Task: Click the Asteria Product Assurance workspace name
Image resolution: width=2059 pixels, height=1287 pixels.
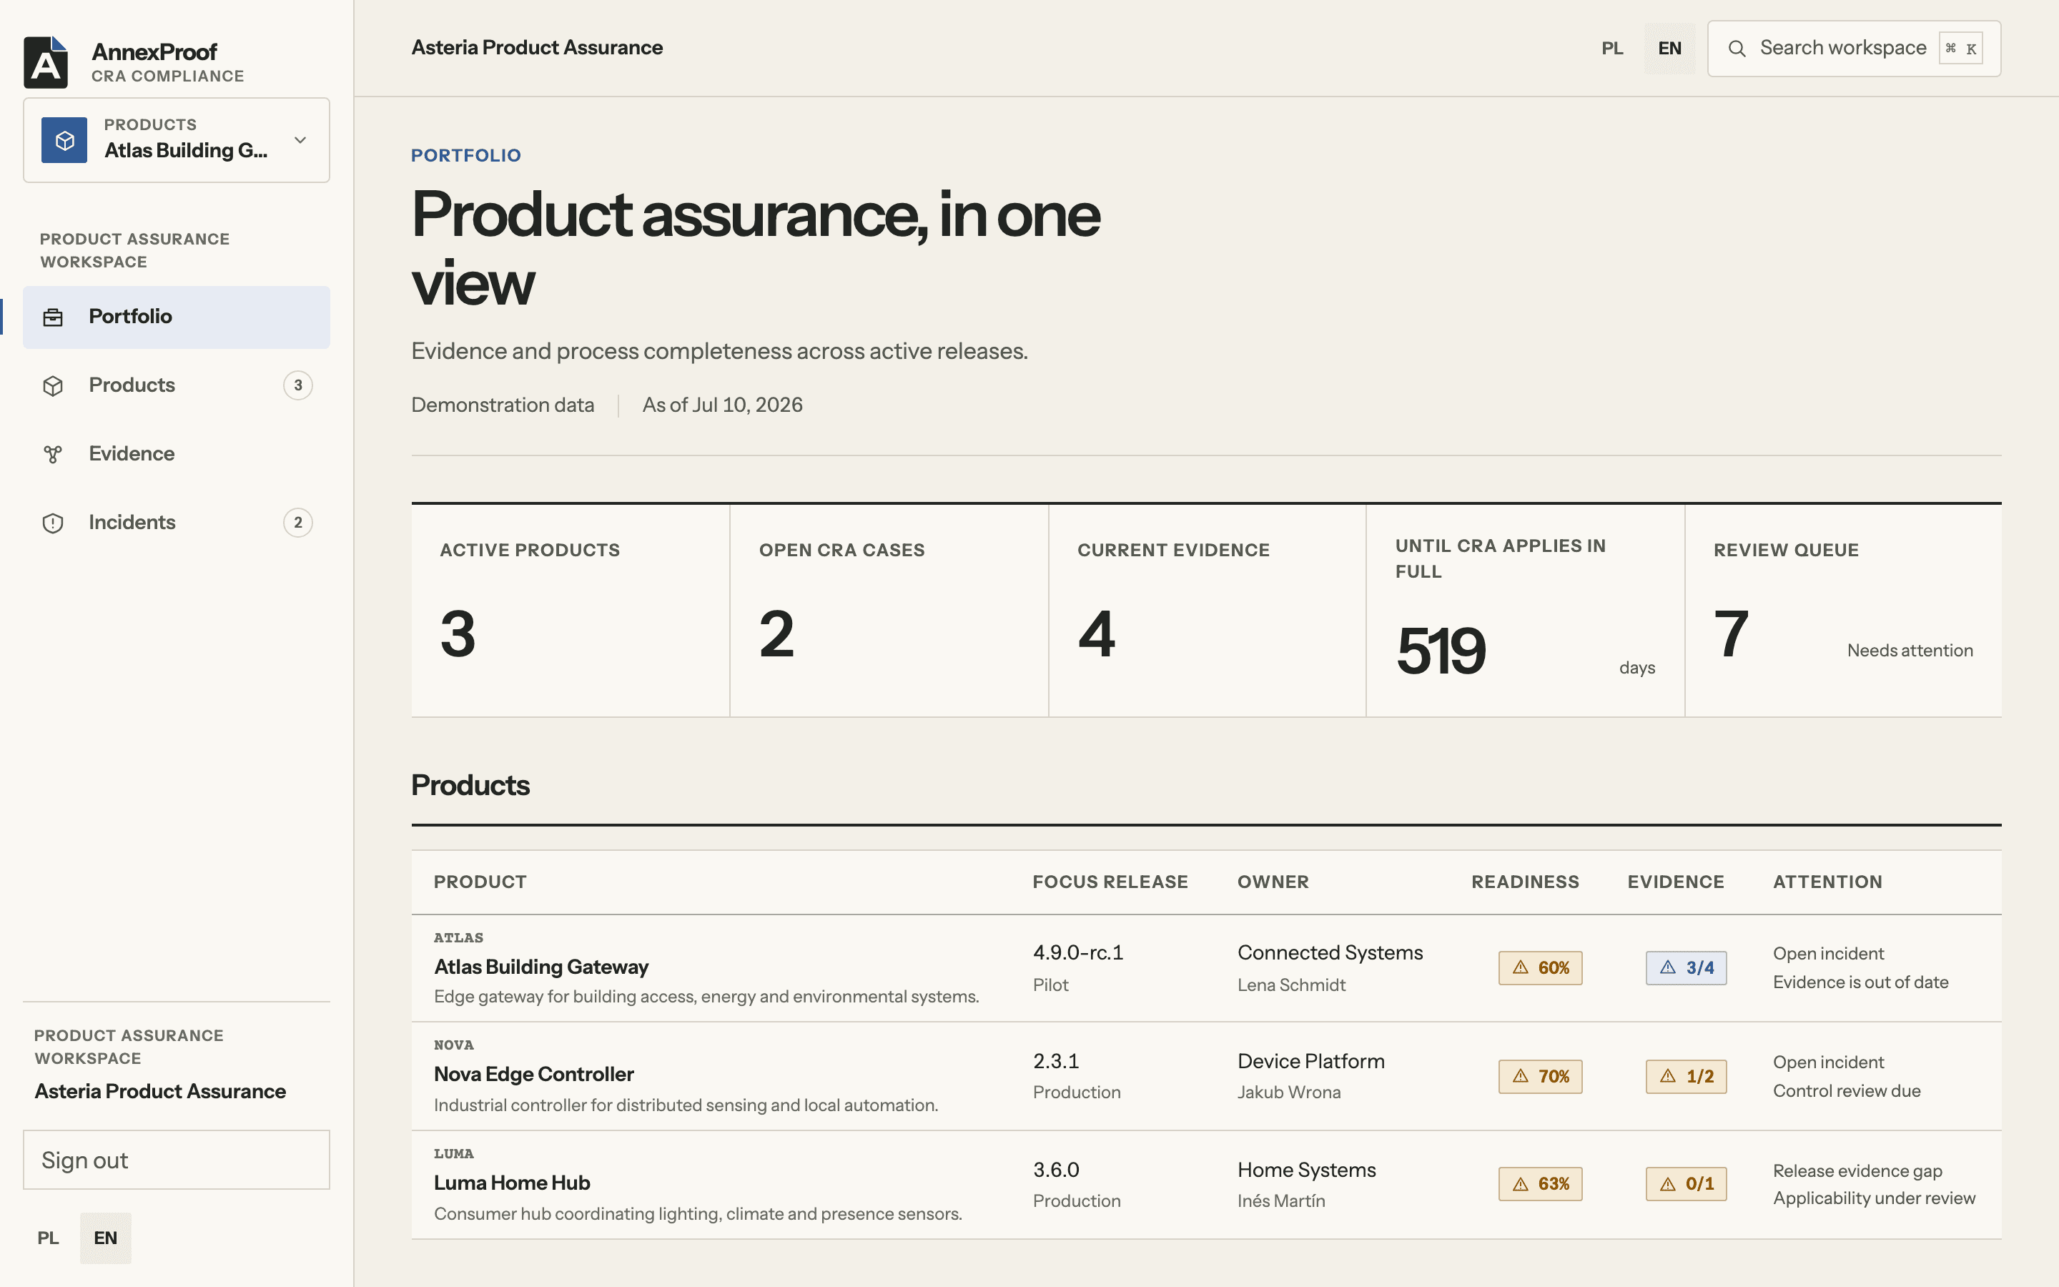Action: click(160, 1091)
